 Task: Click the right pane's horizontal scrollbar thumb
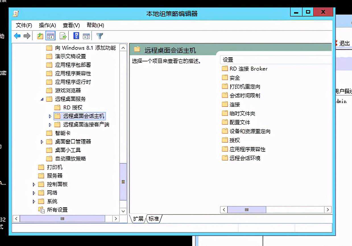247,210
